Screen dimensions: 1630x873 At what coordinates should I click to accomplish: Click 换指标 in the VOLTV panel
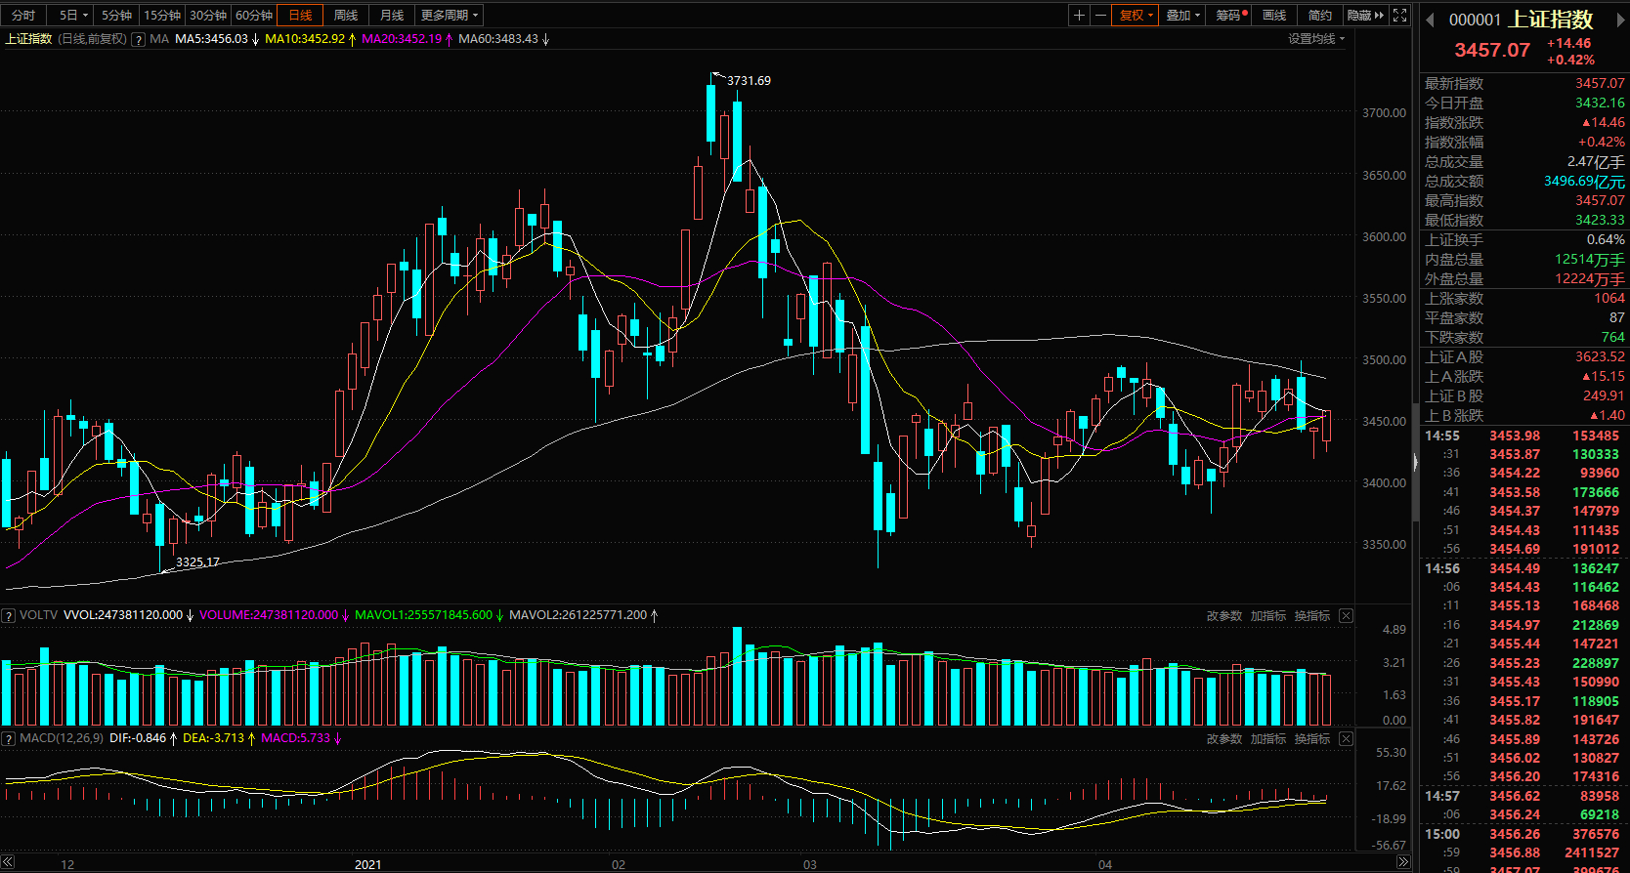1311,615
